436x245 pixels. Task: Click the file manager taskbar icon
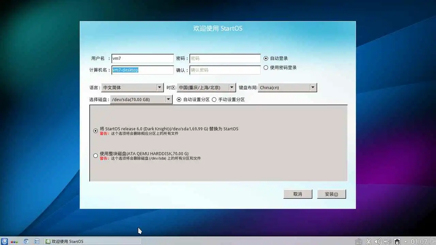[x=37, y=241]
